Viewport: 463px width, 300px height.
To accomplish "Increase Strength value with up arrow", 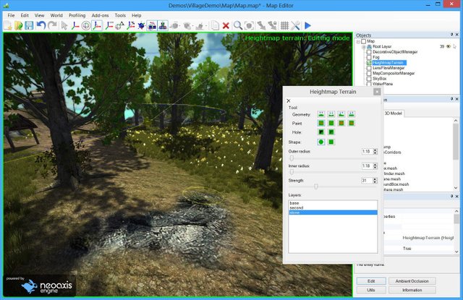I will [x=375, y=179].
